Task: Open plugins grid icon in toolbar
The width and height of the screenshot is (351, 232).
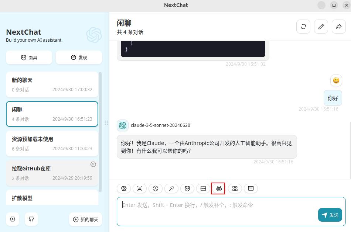Action: coord(235,188)
